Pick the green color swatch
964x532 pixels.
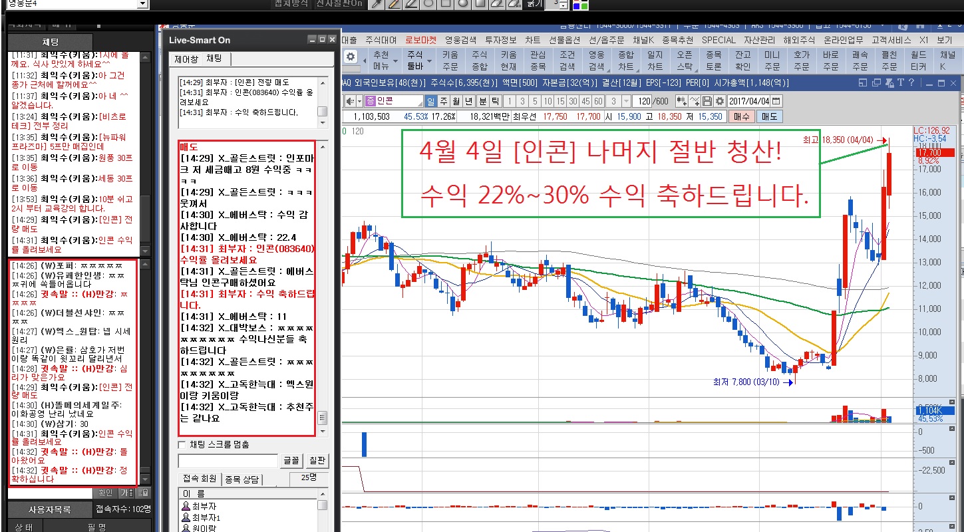(x=584, y=5)
